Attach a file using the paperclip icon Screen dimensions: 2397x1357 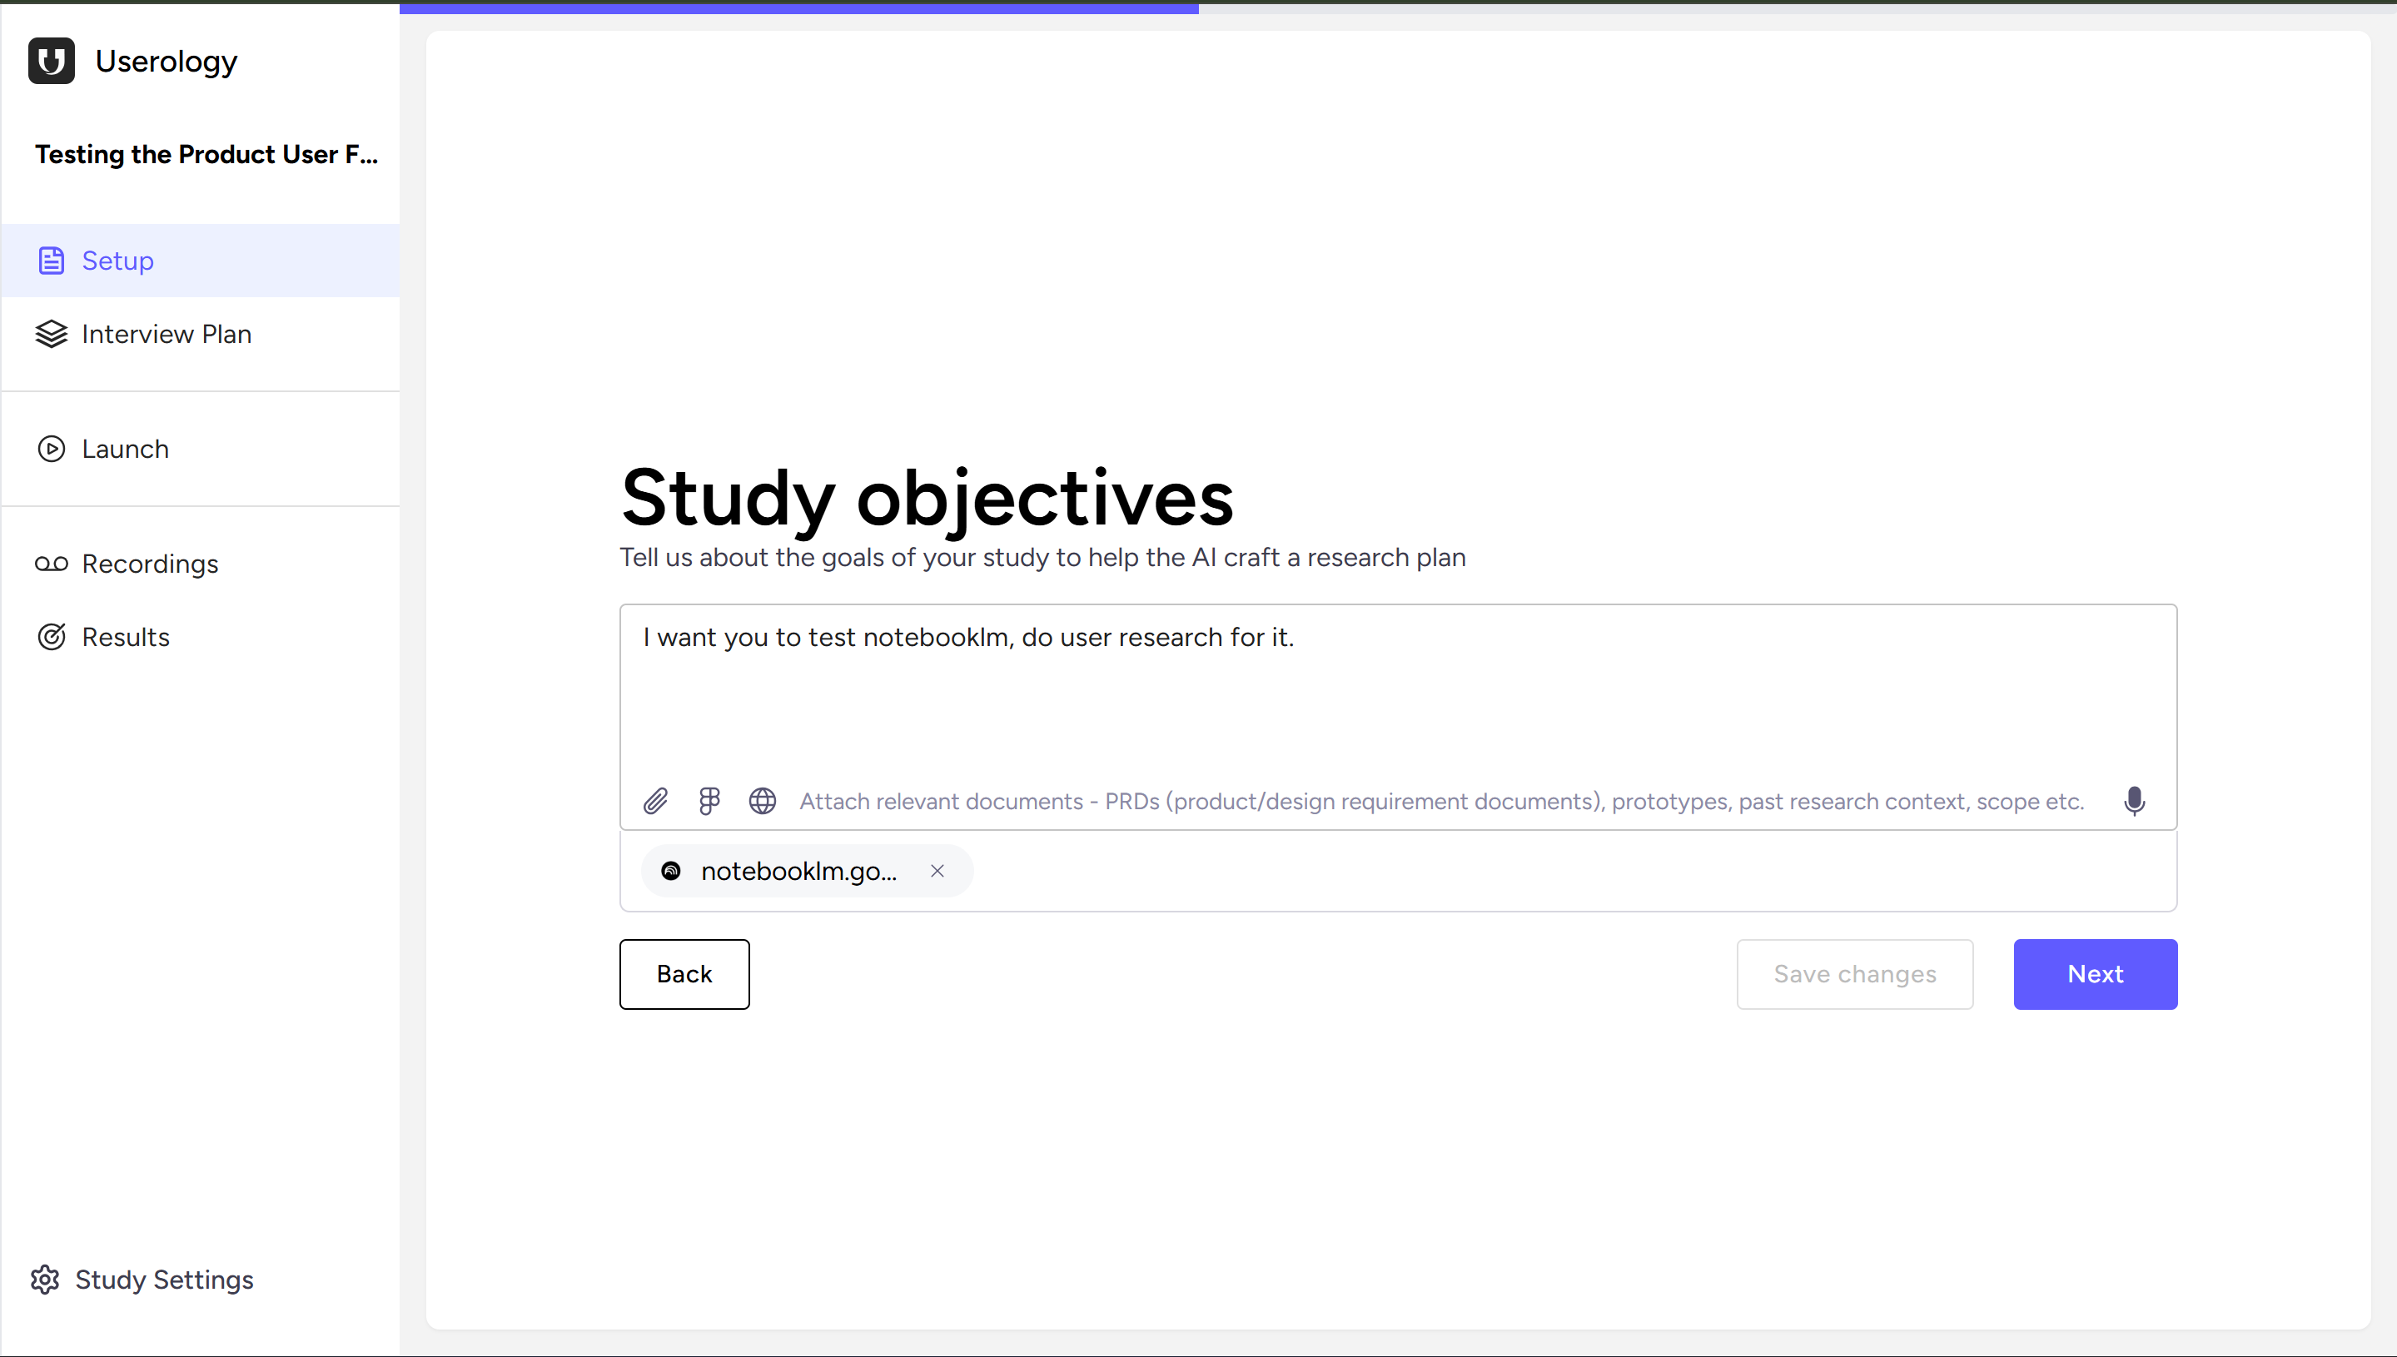tap(656, 801)
